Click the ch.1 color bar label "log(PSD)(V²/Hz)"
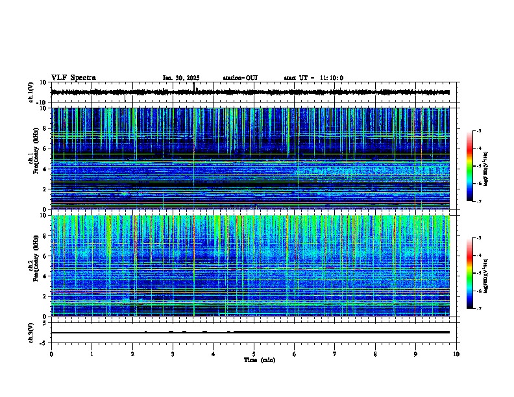This screenshot has width=514, height=397. [x=486, y=169]
